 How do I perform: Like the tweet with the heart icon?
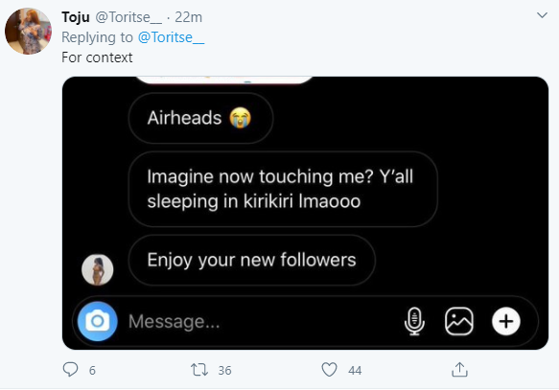coord(329,370)
